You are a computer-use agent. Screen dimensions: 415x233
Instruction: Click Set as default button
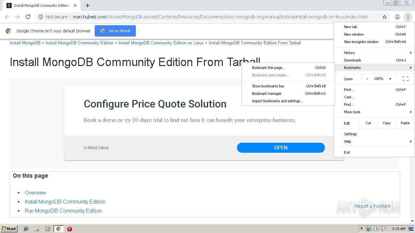[115, 31]
